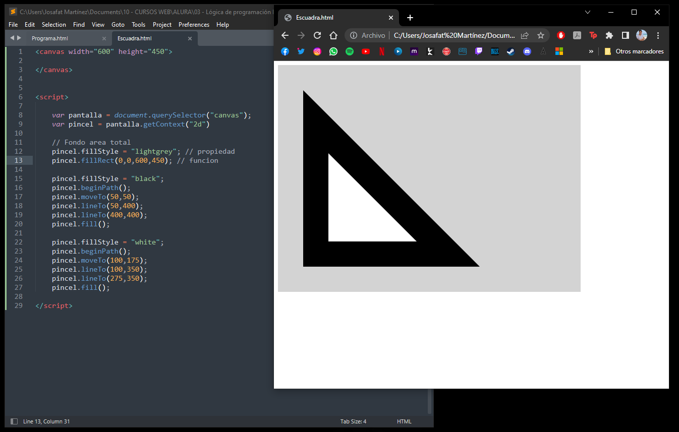Screen dimensions: 679x432
Task: Open the Twitter bookmark
Action: click(301, 51)
